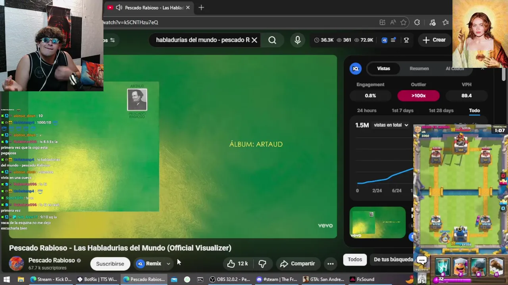Screen dimensions: 508x285
Task: Open WhatsApp from taskbar
Action: point(187,279)
